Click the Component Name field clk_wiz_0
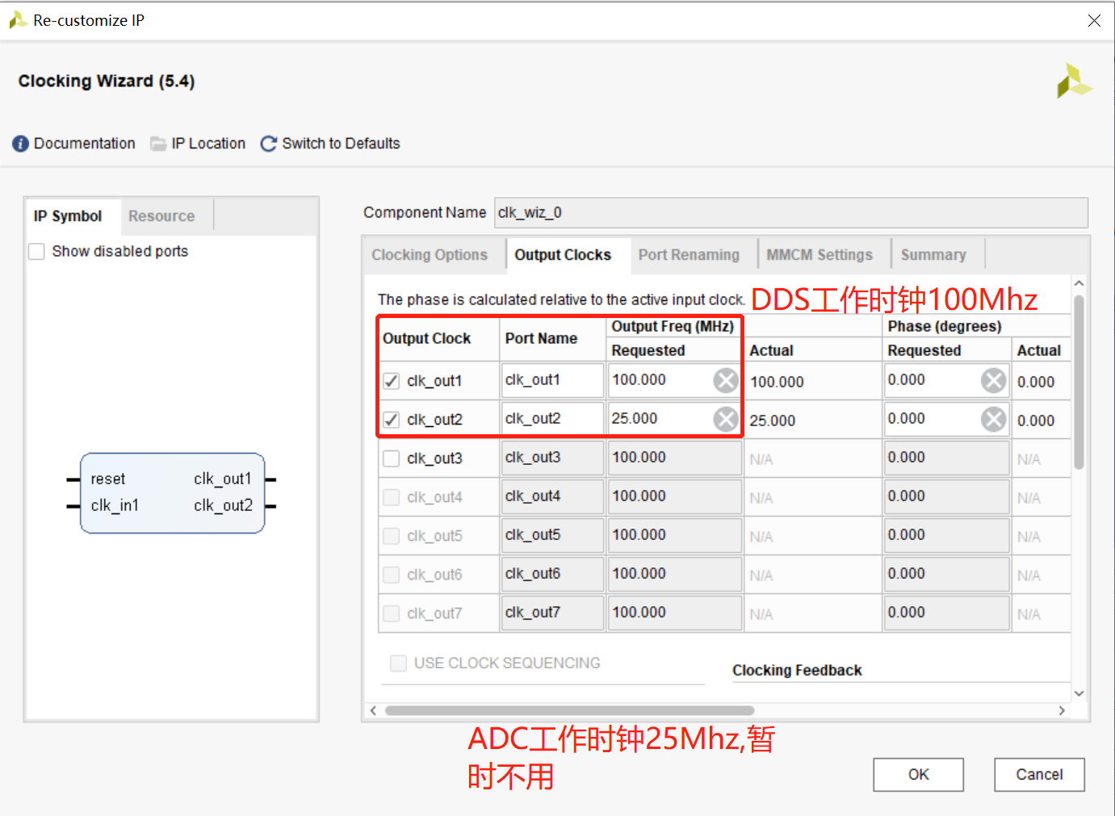 pyautogui.click(x=791, y=213)
